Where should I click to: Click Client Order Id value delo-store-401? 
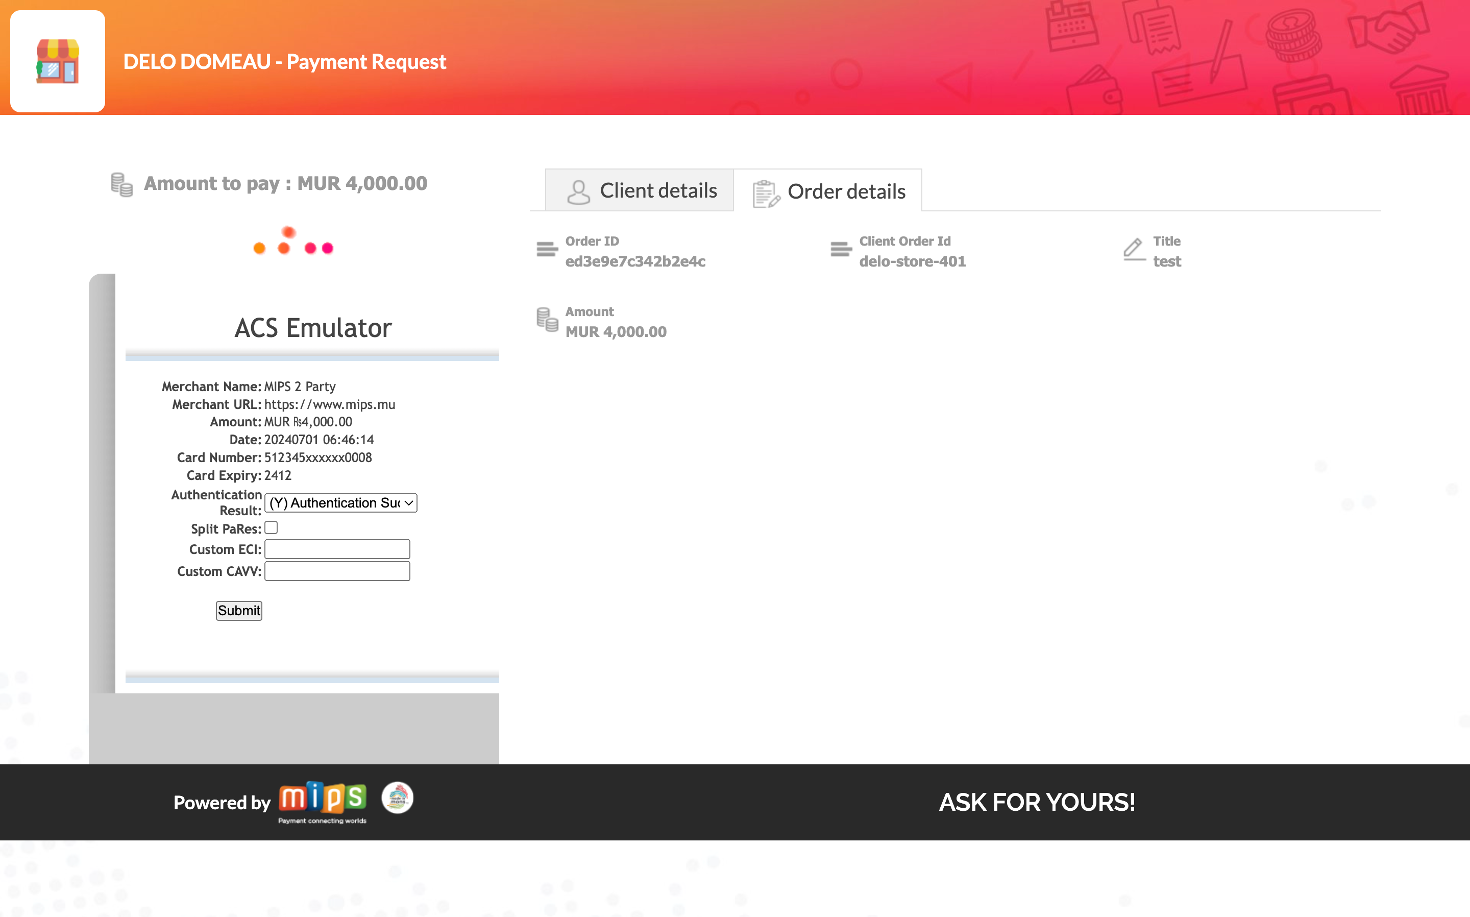pyautogui.click(x=912, y=261)
